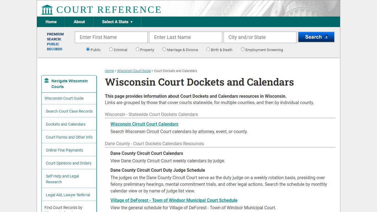377x212 pixels.
Task: Click the blue Search button
Action: click(316, 37)
